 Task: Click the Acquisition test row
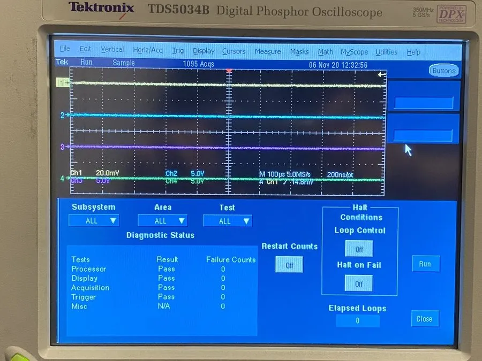click(x=149, y=288)
